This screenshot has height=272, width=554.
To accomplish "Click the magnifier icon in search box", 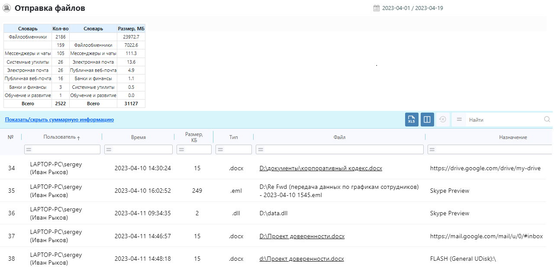I will click(547, 120).
